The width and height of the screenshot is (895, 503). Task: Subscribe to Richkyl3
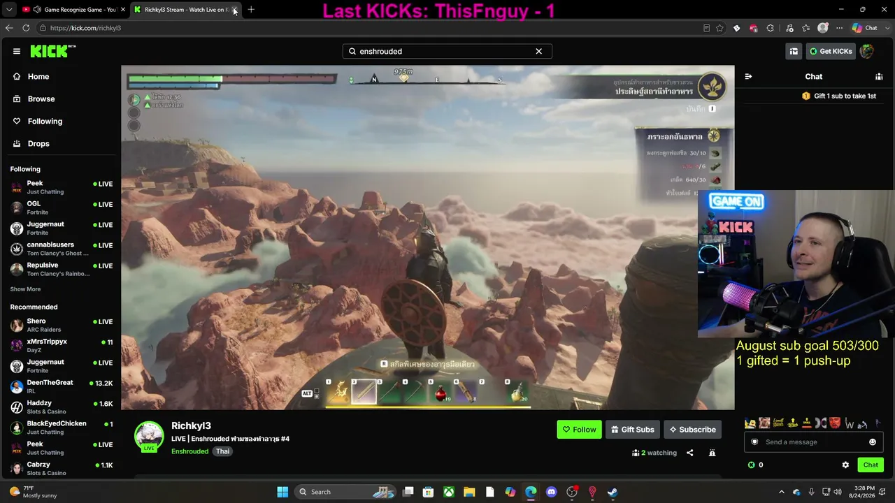692,430
